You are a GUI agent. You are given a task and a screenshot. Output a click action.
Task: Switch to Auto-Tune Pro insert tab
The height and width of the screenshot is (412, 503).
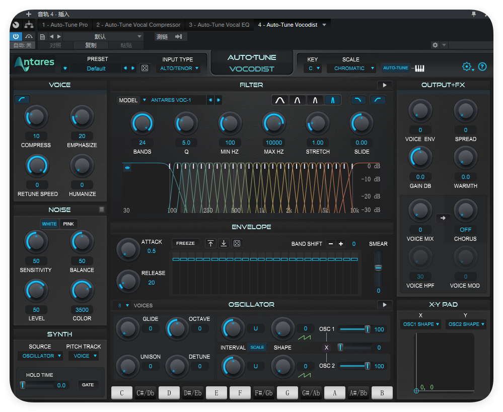[65, 25]
